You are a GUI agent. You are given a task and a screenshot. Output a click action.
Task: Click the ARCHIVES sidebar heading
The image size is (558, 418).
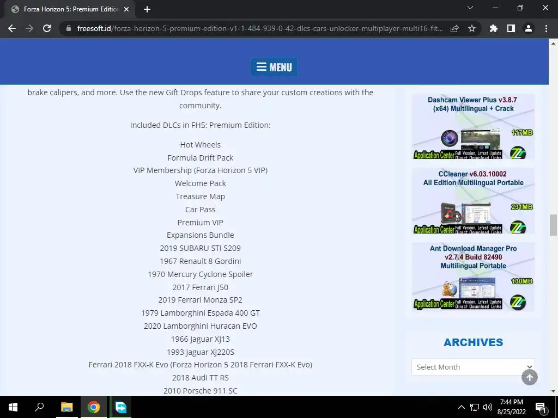(473, 342)
